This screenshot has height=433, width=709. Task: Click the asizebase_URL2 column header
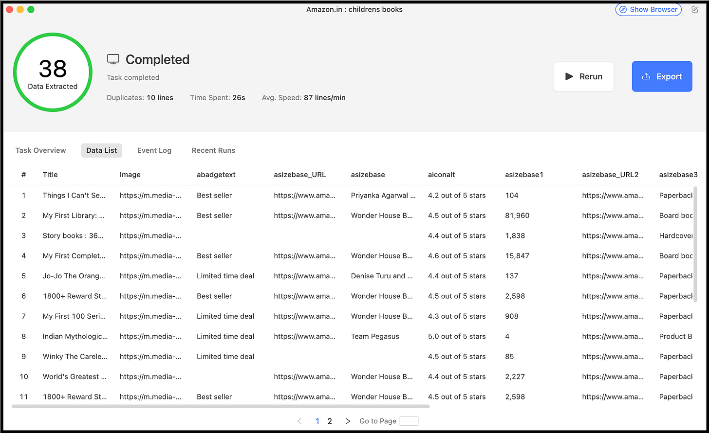(x=610, y=175)
